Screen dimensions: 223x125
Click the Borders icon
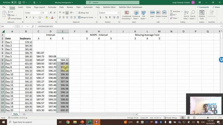tap(40, 17)
